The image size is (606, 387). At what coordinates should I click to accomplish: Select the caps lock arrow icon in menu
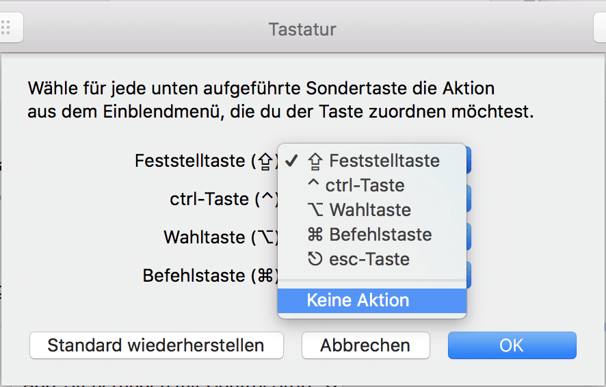[315, 161]
